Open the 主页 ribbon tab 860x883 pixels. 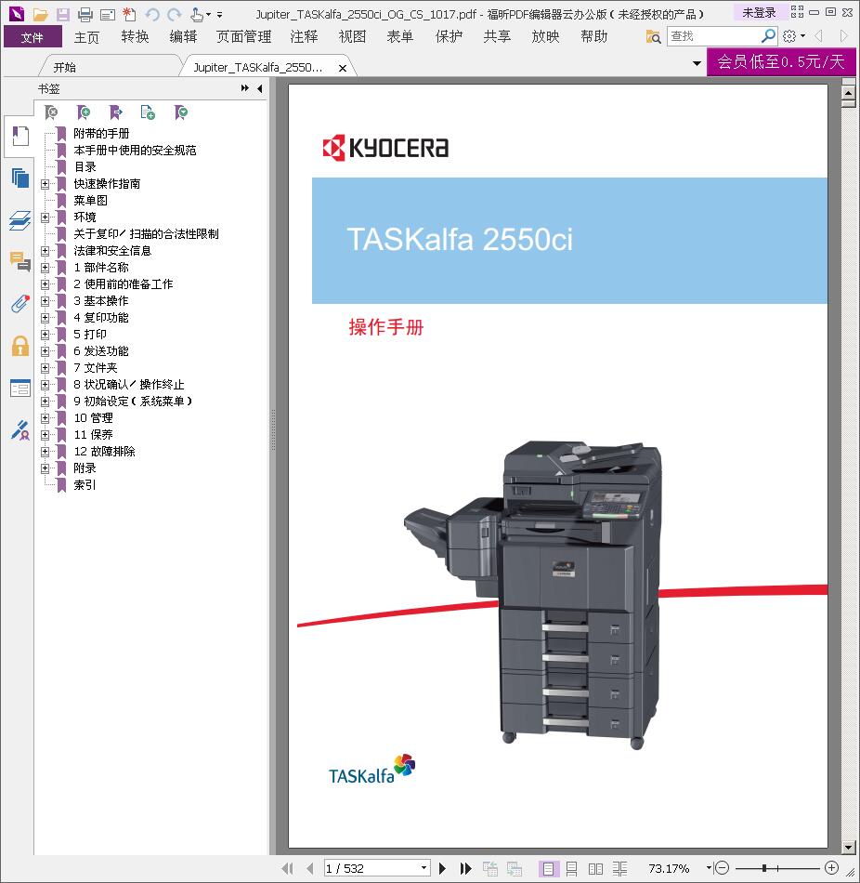coord(86,37)
